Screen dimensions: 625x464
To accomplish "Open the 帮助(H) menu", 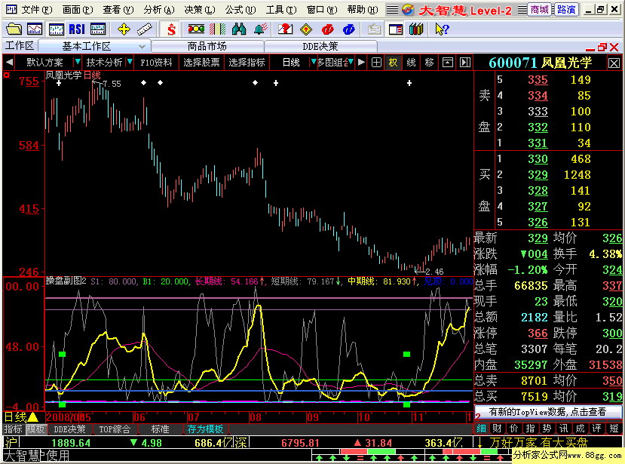I will pyautogui.click(x=363, y=9).
